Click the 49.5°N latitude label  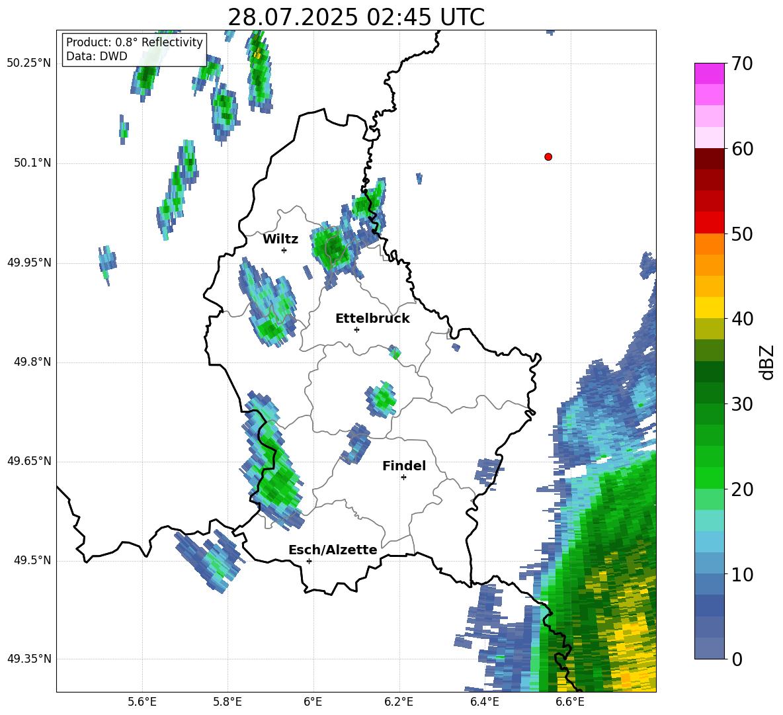click(x=33, y=560)
